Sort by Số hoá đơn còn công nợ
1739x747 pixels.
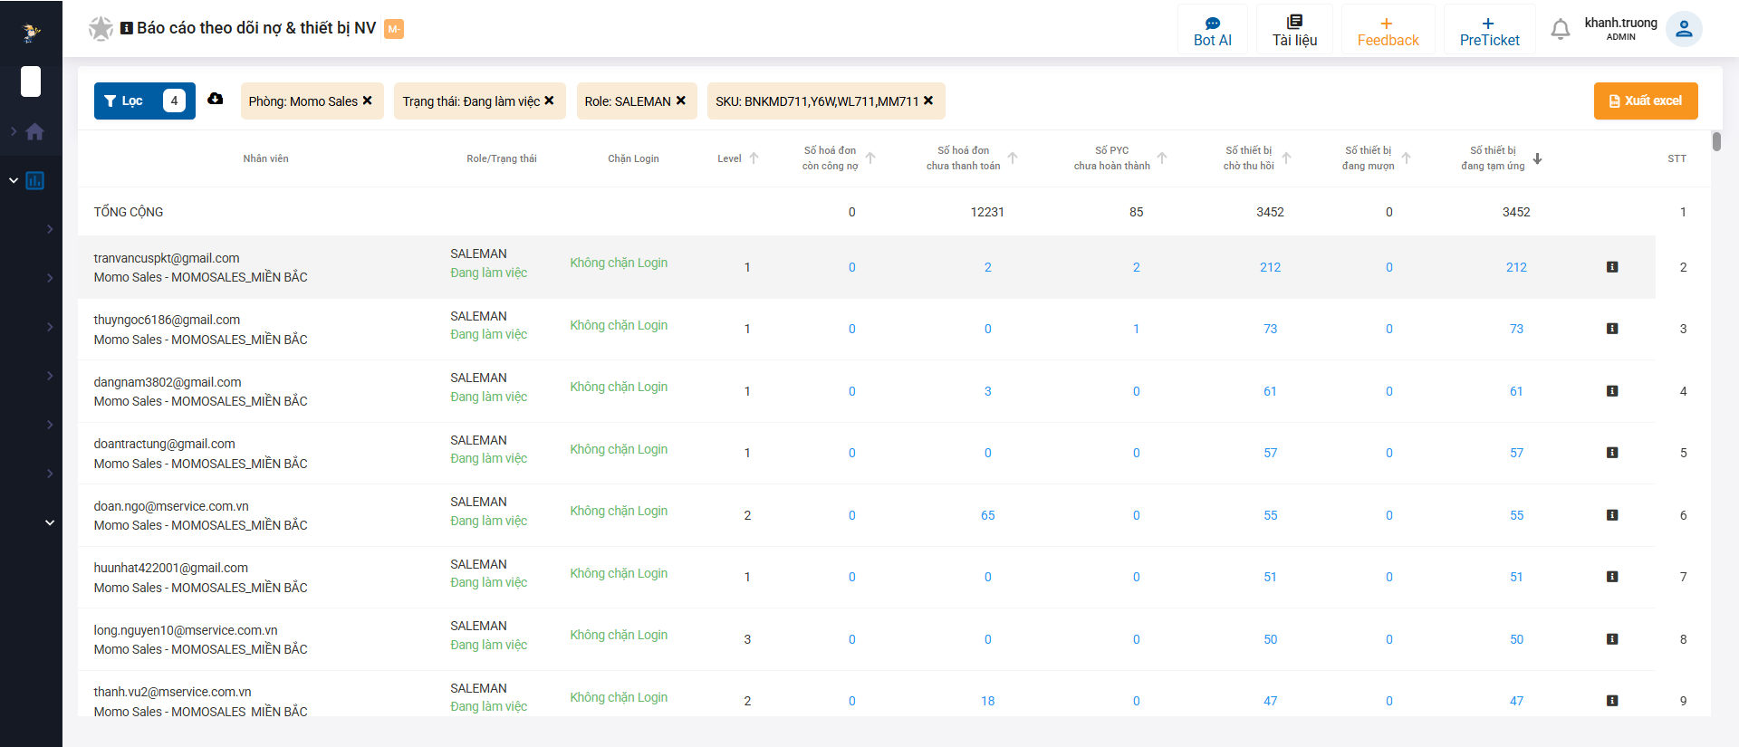coord(870,158)
